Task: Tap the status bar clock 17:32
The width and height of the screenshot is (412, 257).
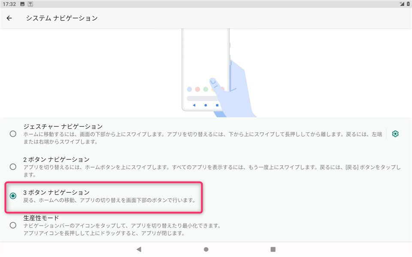Action: coord(9,4)
